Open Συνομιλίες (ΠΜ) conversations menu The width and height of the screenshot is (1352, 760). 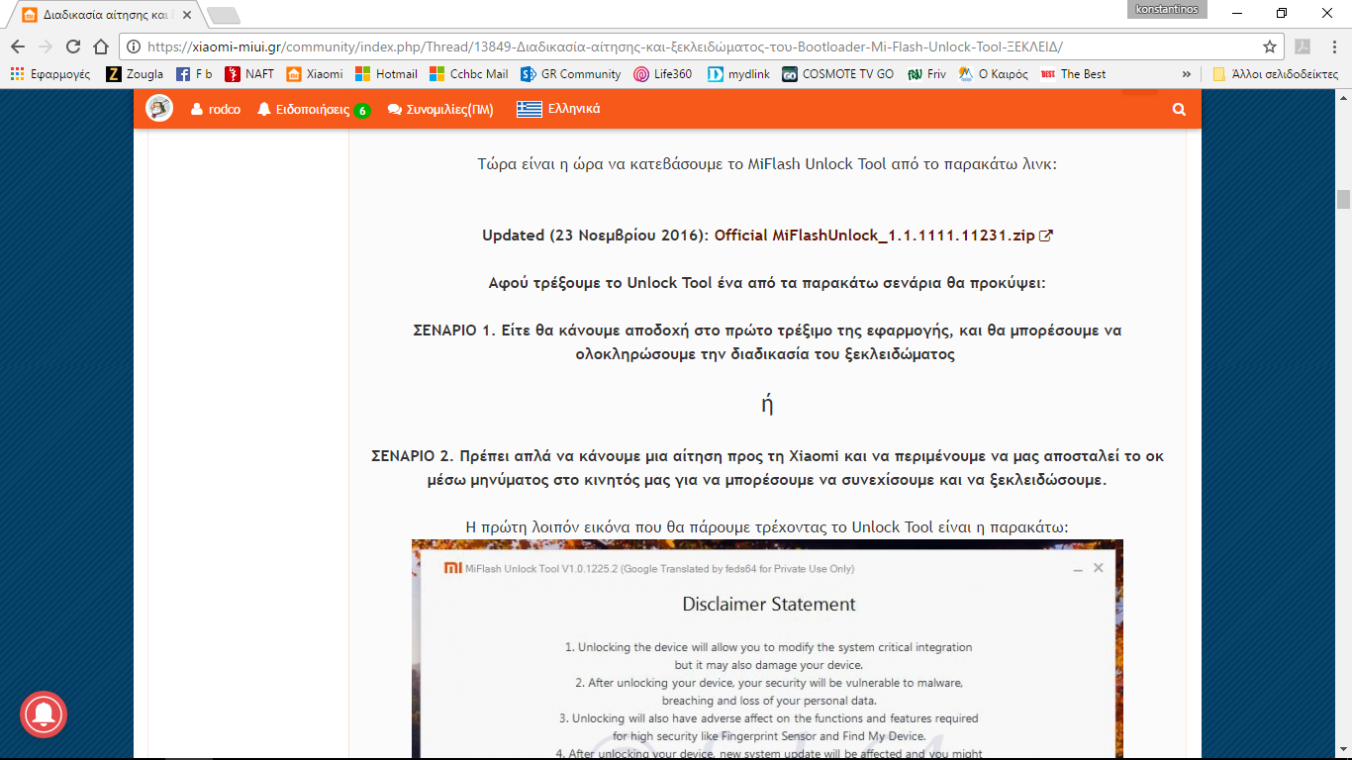tap(440, 109)
